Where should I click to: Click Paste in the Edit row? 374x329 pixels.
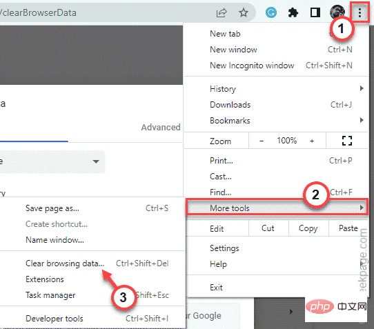tap(348, 228)
